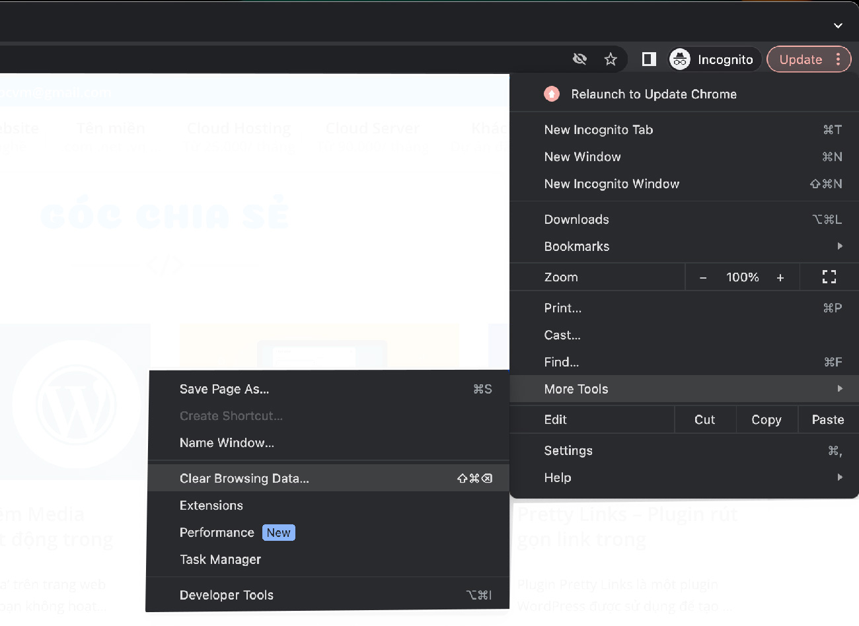This screenshot has height=626, width=859.
Task: Open Downloads from the menu
Action: click(x=685, y=219)
